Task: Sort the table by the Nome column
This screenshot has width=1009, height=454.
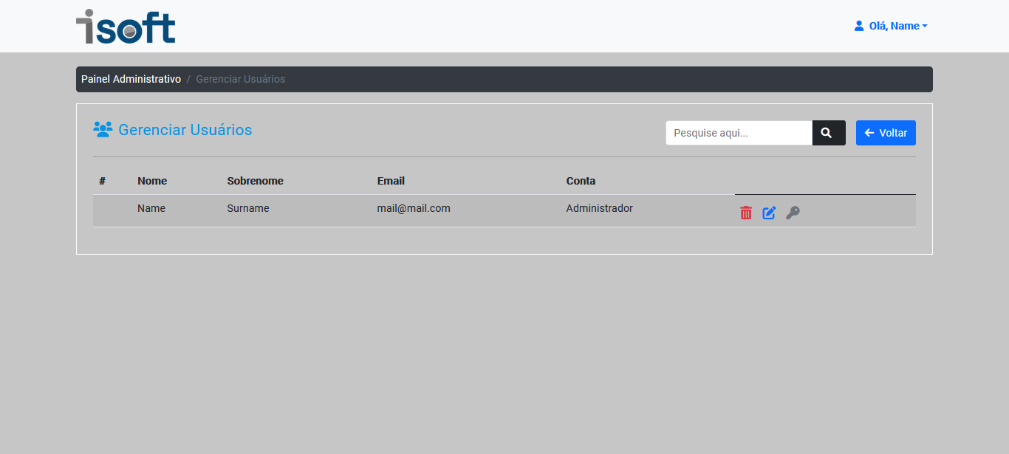Action: (x=152, y=181)
